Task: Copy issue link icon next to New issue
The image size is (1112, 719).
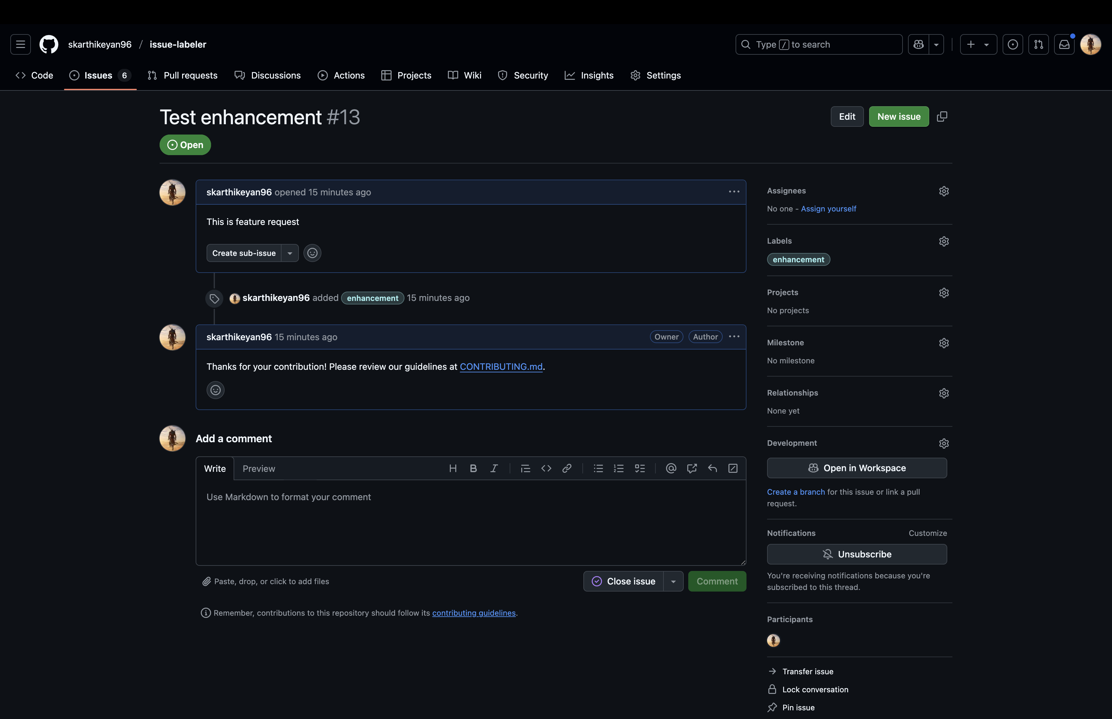Action: click(942, 117)
